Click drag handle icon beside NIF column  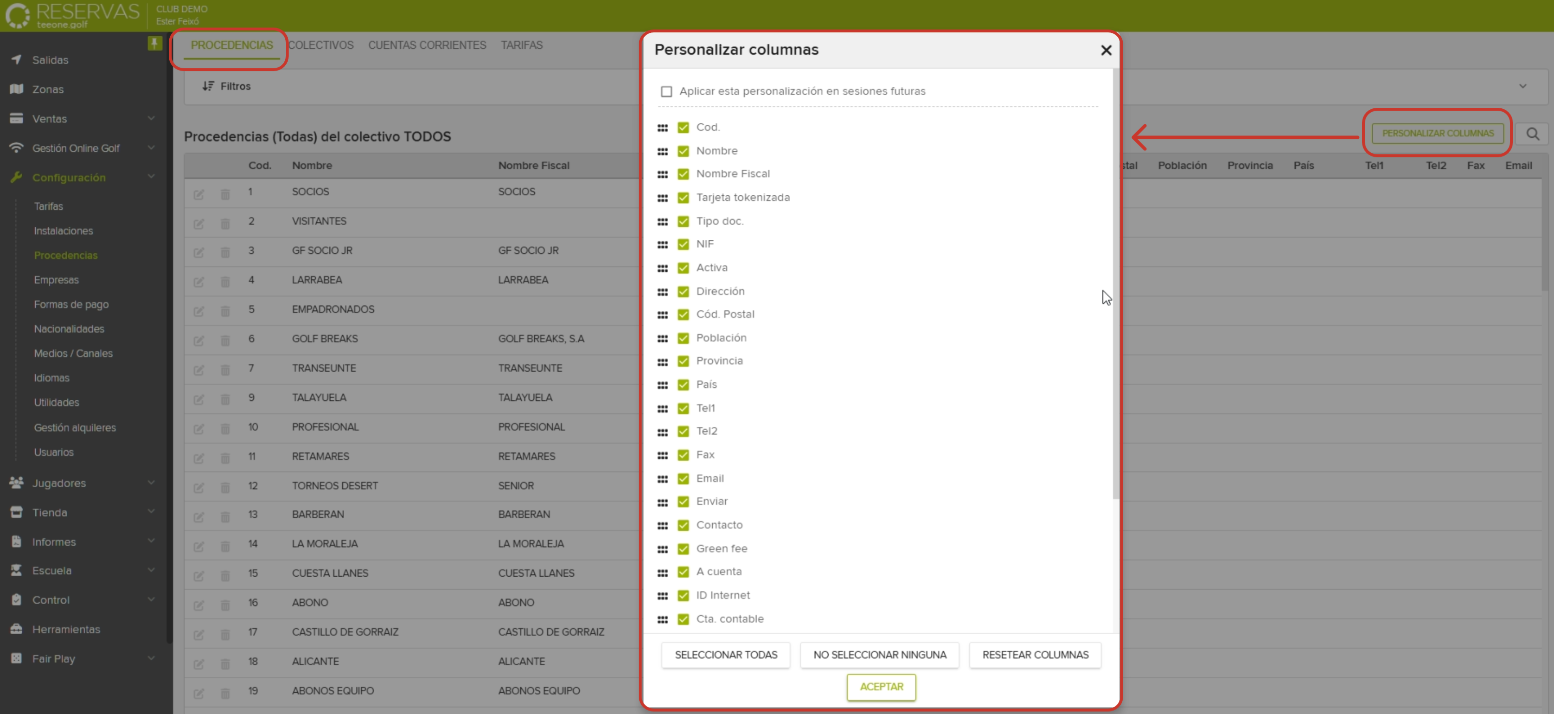[662, 245]
